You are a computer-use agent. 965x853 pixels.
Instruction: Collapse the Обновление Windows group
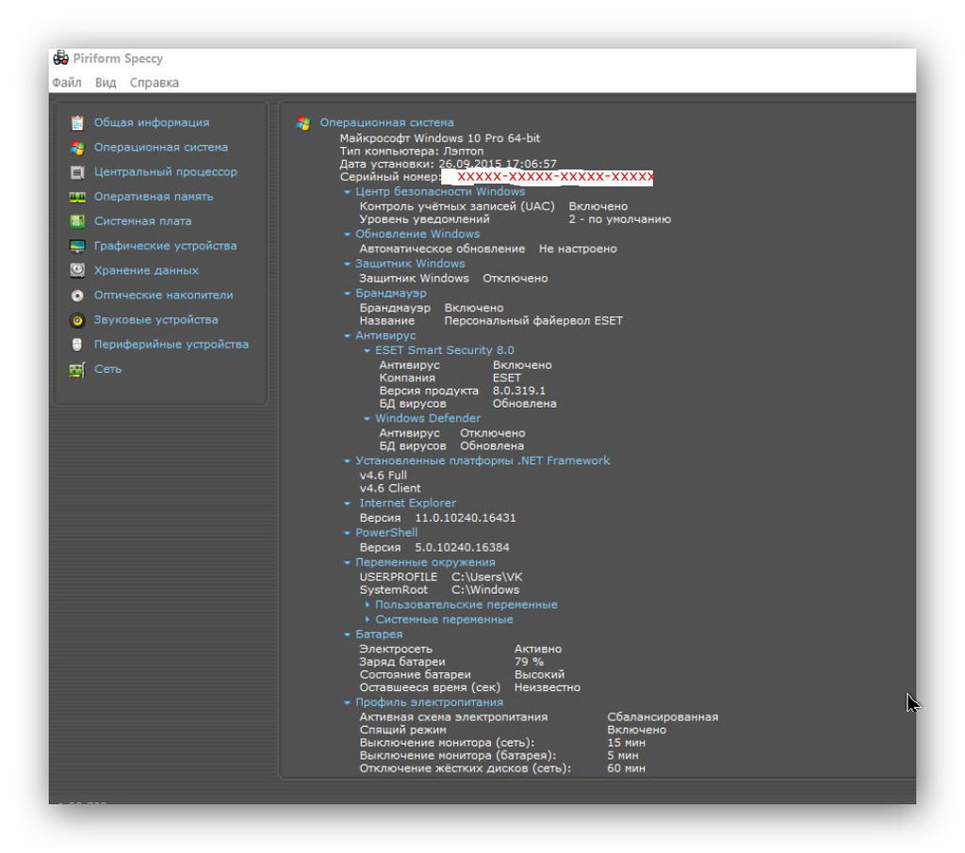347,234
